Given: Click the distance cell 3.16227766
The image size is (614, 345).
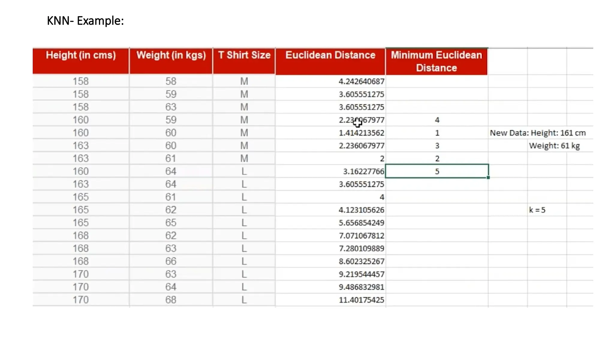Looking at the screenshot, I should coord(363,172).
